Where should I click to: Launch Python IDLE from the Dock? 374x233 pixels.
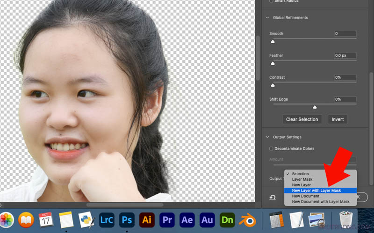point(87,220)
